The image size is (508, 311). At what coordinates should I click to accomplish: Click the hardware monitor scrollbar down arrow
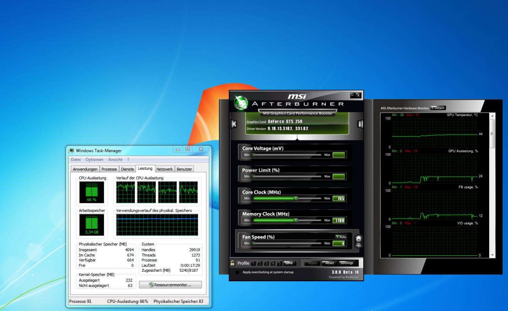click(x=492, y=255)
